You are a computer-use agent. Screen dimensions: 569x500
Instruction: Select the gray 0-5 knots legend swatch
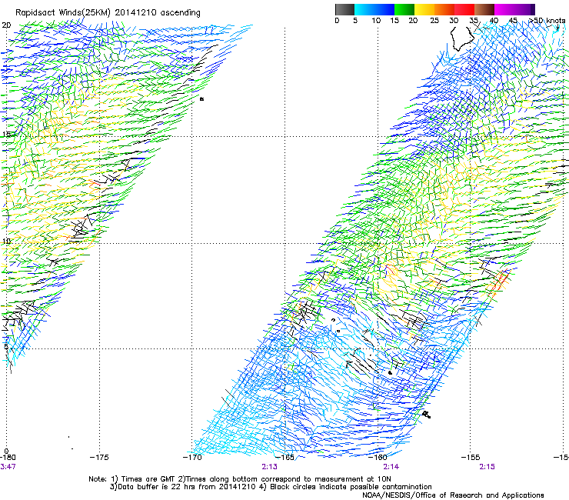pos(344,9)
